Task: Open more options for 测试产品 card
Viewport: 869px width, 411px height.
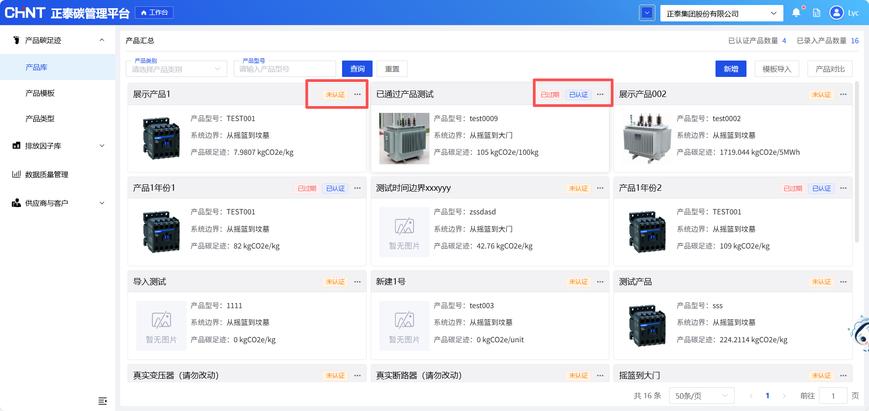Action: (843, 282)
